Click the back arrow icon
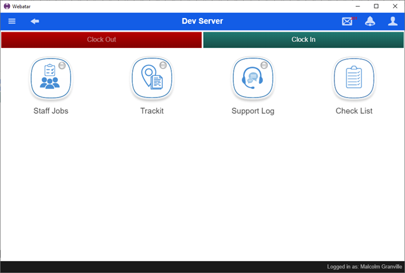 pyautogui.click(x=35, y=21)
